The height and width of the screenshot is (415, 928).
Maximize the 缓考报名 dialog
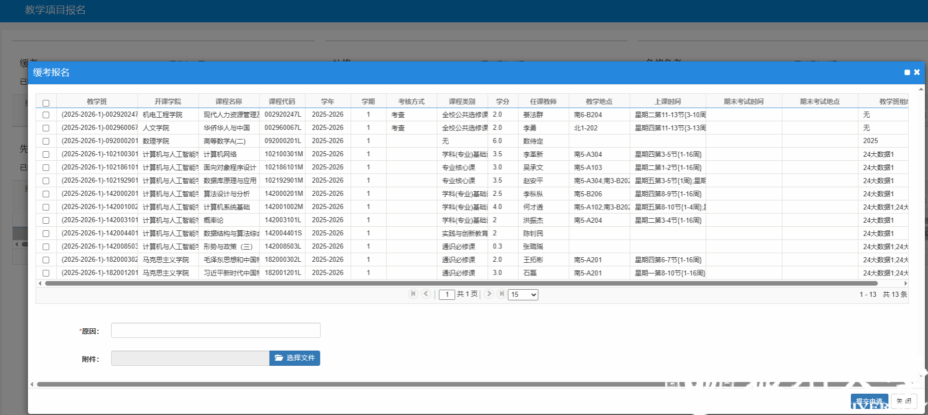point(907,73)
